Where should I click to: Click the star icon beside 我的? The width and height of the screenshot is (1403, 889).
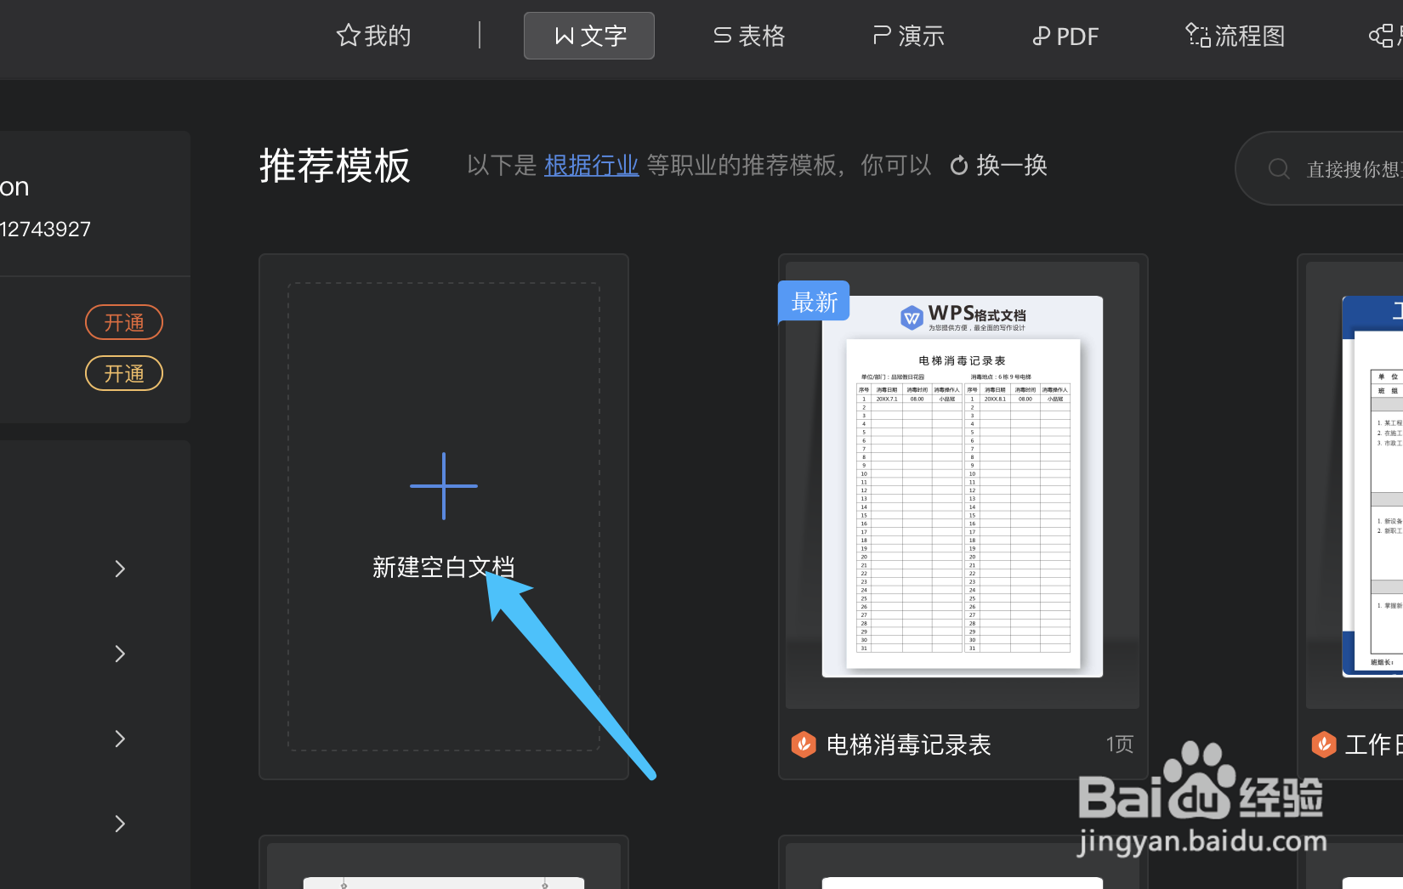(348, 36)
